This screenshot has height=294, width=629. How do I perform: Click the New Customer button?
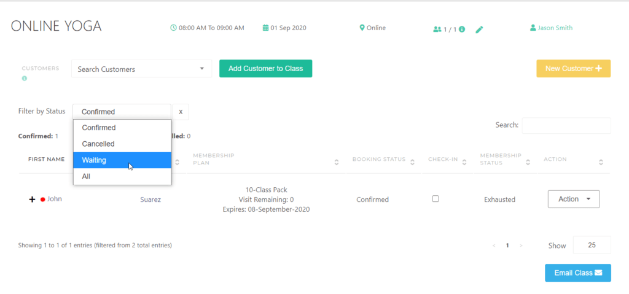pos(573,69)
